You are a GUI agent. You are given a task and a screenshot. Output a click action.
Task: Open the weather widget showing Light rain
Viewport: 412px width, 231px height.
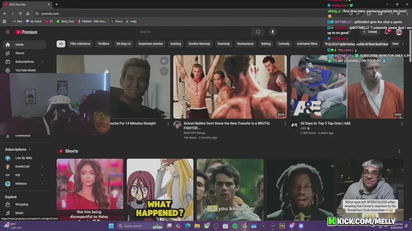coord(13,226)
